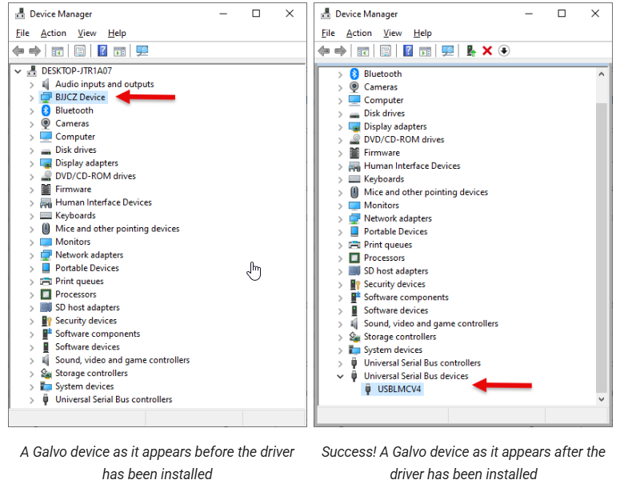
Task: Expand the BJJCZ Device node
Action: pyautogui.click(x=31, y=98)
